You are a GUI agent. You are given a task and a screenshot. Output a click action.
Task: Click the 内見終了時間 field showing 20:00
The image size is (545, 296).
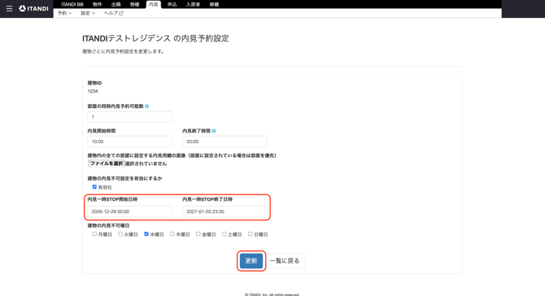(x=225, y=141)
